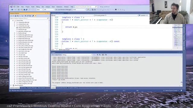Screen dimensions: 193x108
Task: Select user_rich_text_edit.cpp file
Action: (24, 64)
